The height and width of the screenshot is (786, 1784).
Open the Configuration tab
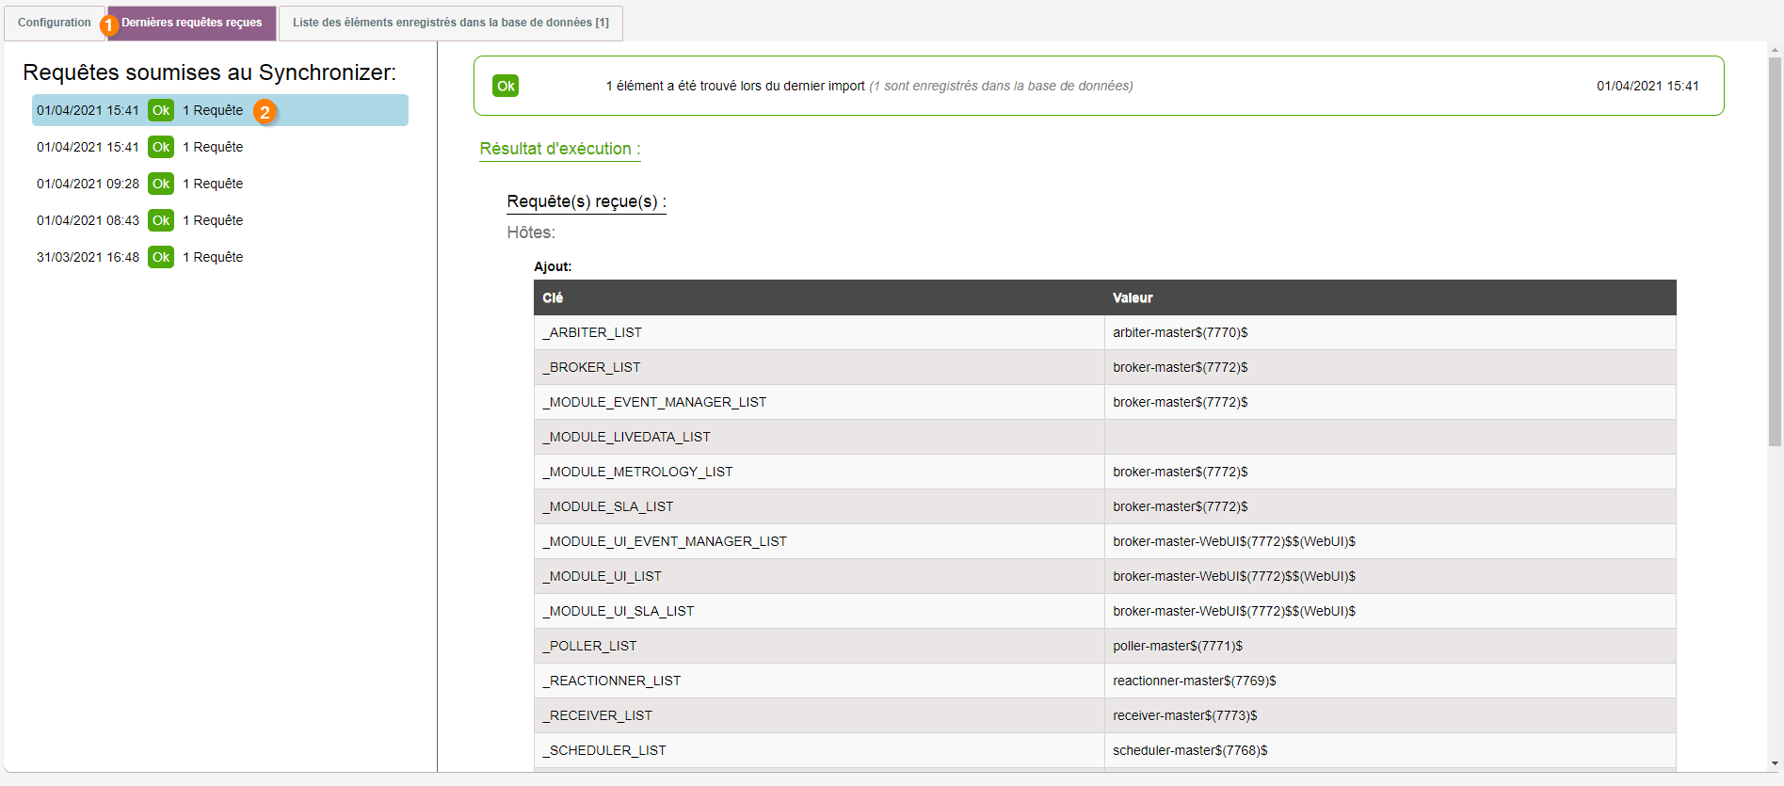54,23
